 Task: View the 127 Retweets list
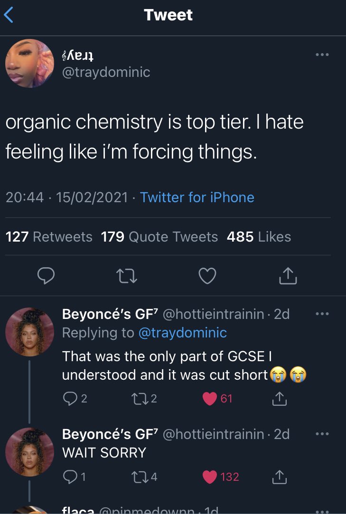click(48, 236)
